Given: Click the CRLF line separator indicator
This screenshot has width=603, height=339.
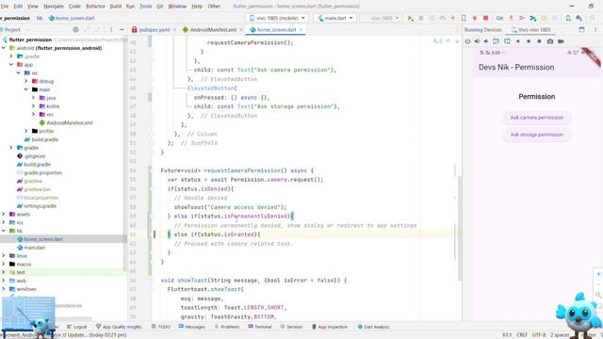Looking at the screenshot, I should click(522, 335).
